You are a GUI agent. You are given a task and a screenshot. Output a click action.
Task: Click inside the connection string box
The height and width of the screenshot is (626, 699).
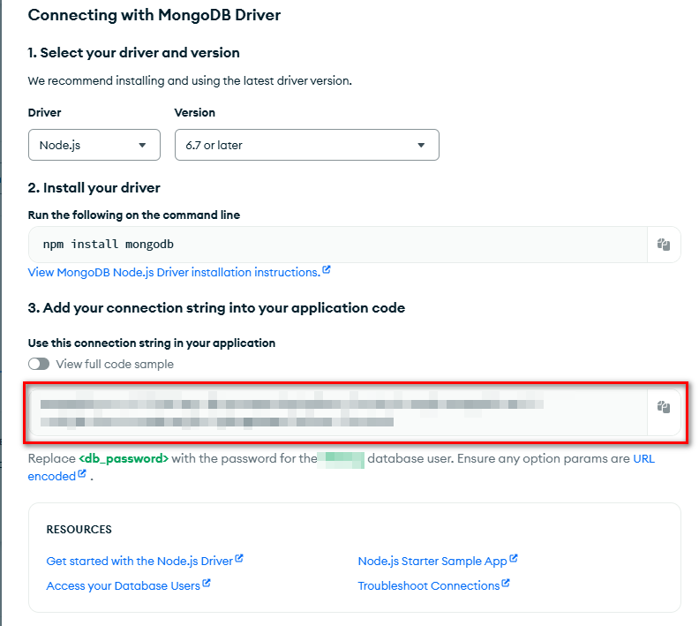(x=335, y=413)
